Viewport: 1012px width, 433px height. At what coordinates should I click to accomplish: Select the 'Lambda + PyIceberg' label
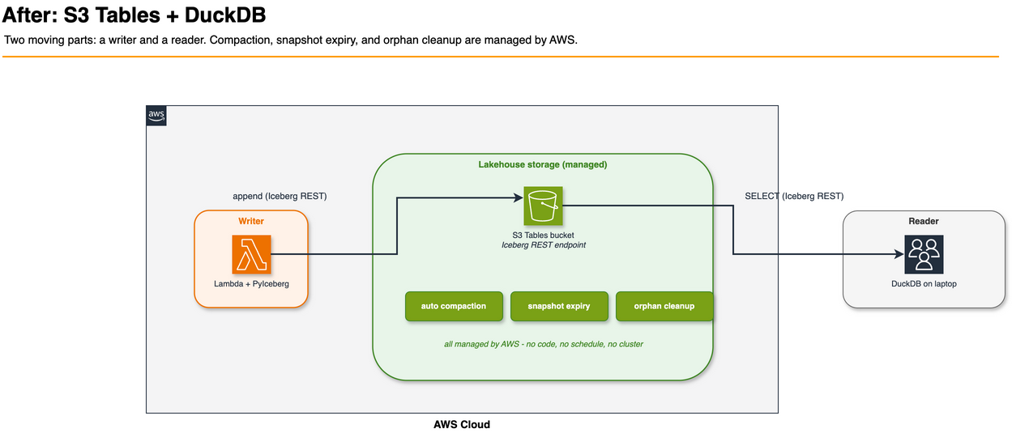pyautogui.click(x=251, y=284)
